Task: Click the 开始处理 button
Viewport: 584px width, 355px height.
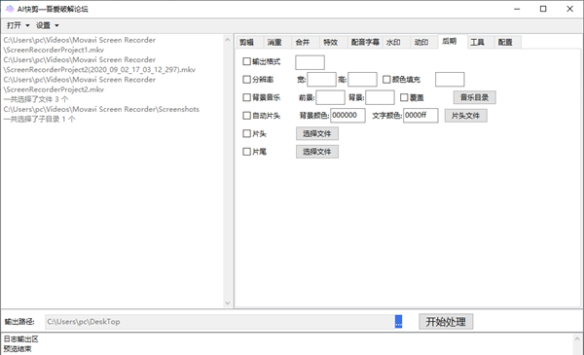Action: coord(446,322)
